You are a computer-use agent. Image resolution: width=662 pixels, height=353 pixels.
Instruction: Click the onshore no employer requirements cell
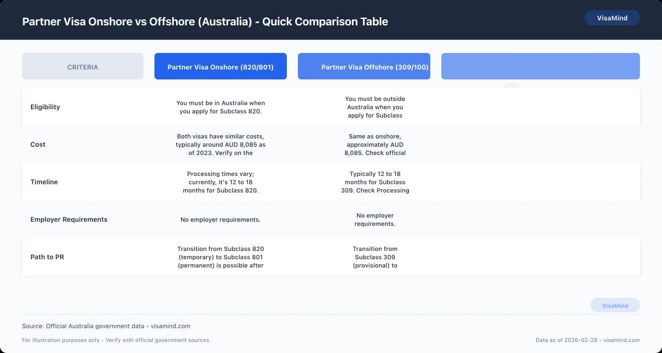221,219
